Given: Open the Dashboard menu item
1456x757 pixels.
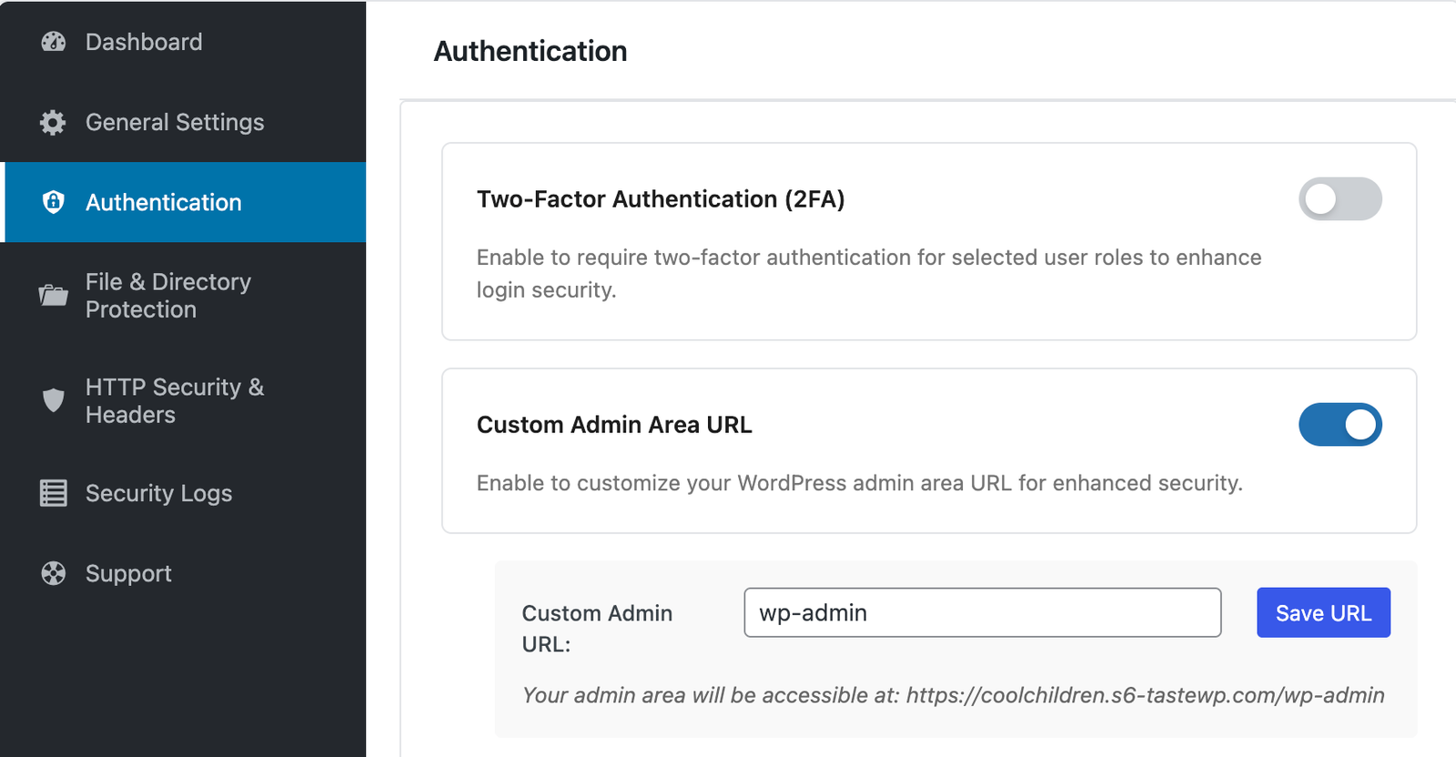Looking at the screenshot, I should pos(144,42).
